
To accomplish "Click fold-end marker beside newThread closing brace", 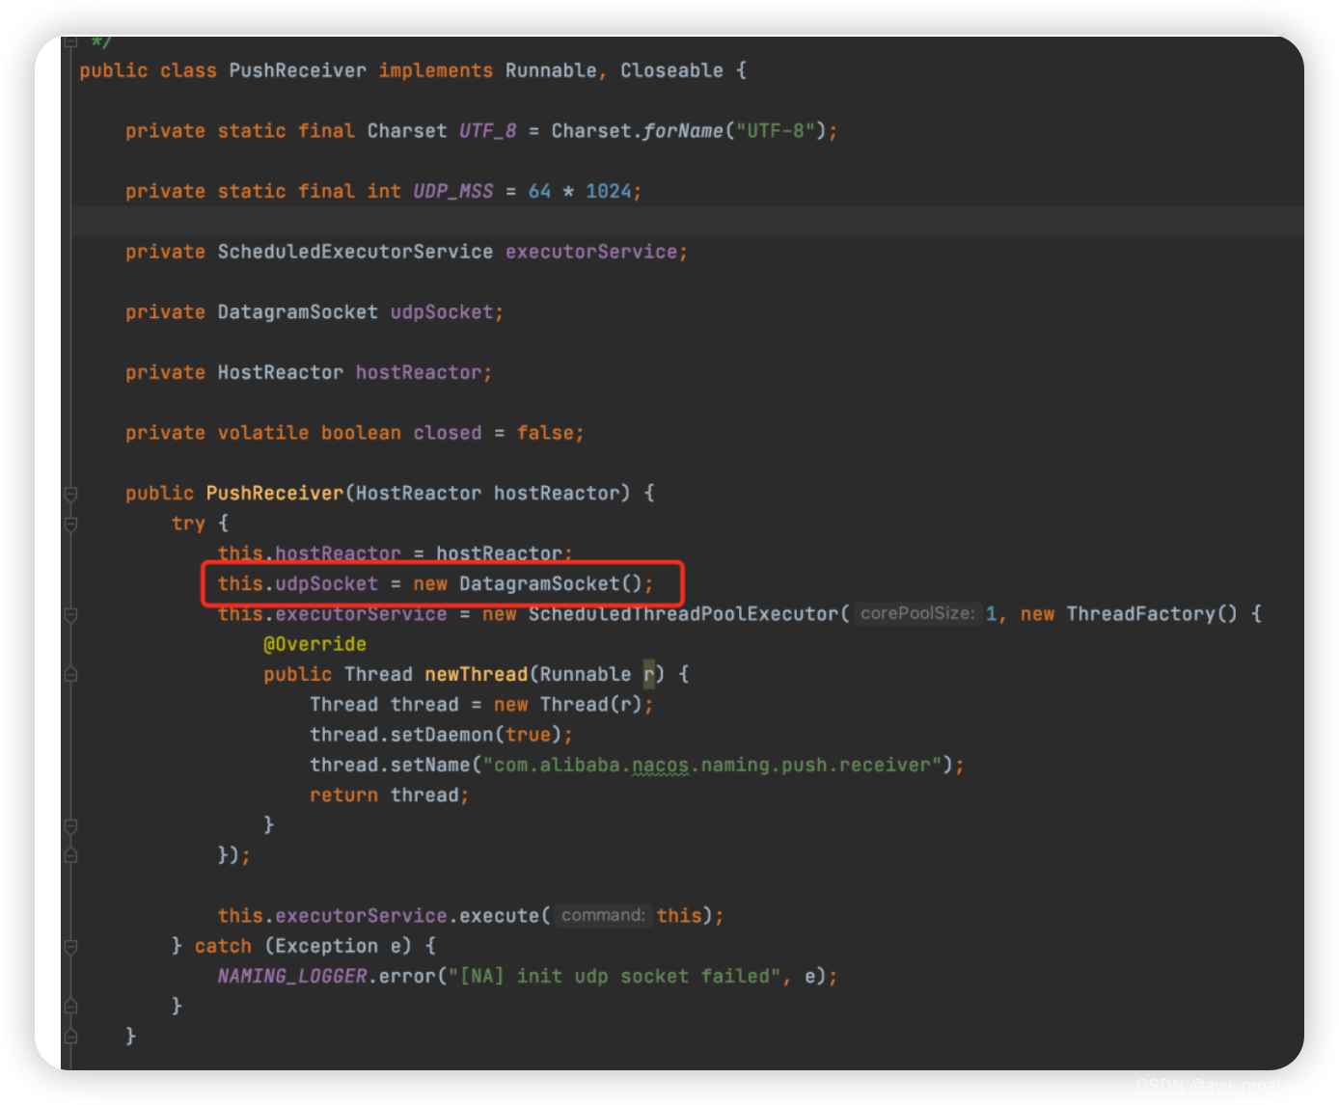I will coord(70,825).
